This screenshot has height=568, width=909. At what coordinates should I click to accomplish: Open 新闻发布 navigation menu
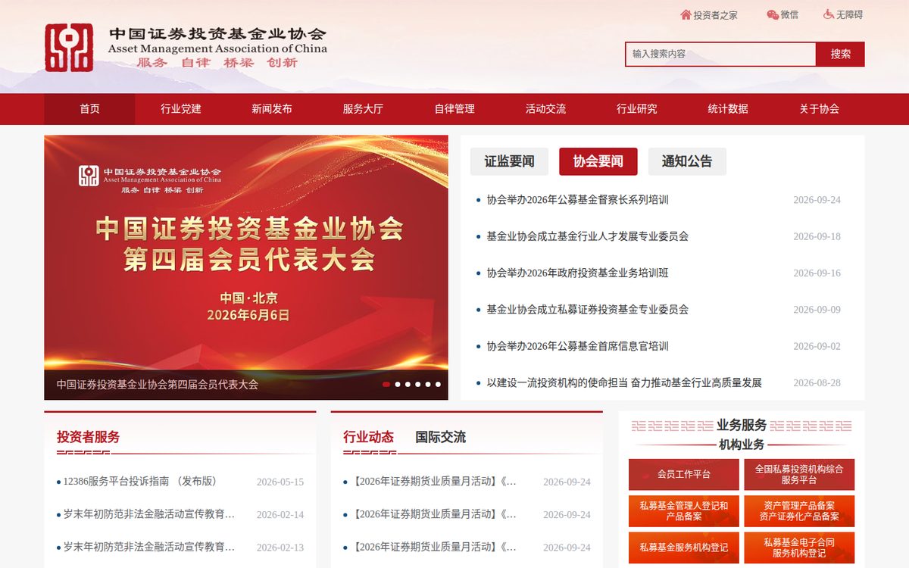point(272,109)
